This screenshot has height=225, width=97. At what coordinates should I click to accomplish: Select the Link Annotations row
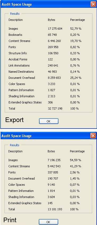click(x=48, y=65)
